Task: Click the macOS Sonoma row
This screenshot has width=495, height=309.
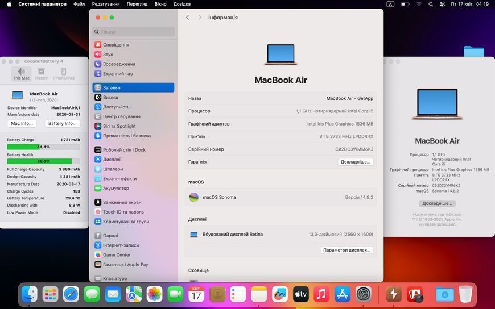Action: [280, 197]
